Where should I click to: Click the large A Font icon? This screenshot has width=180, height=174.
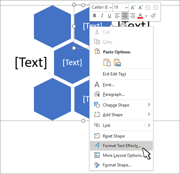(97, 84)
